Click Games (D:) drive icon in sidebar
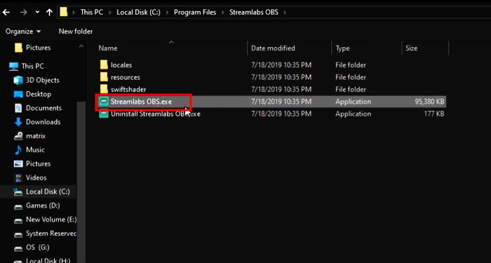 (x=18, y=206)
